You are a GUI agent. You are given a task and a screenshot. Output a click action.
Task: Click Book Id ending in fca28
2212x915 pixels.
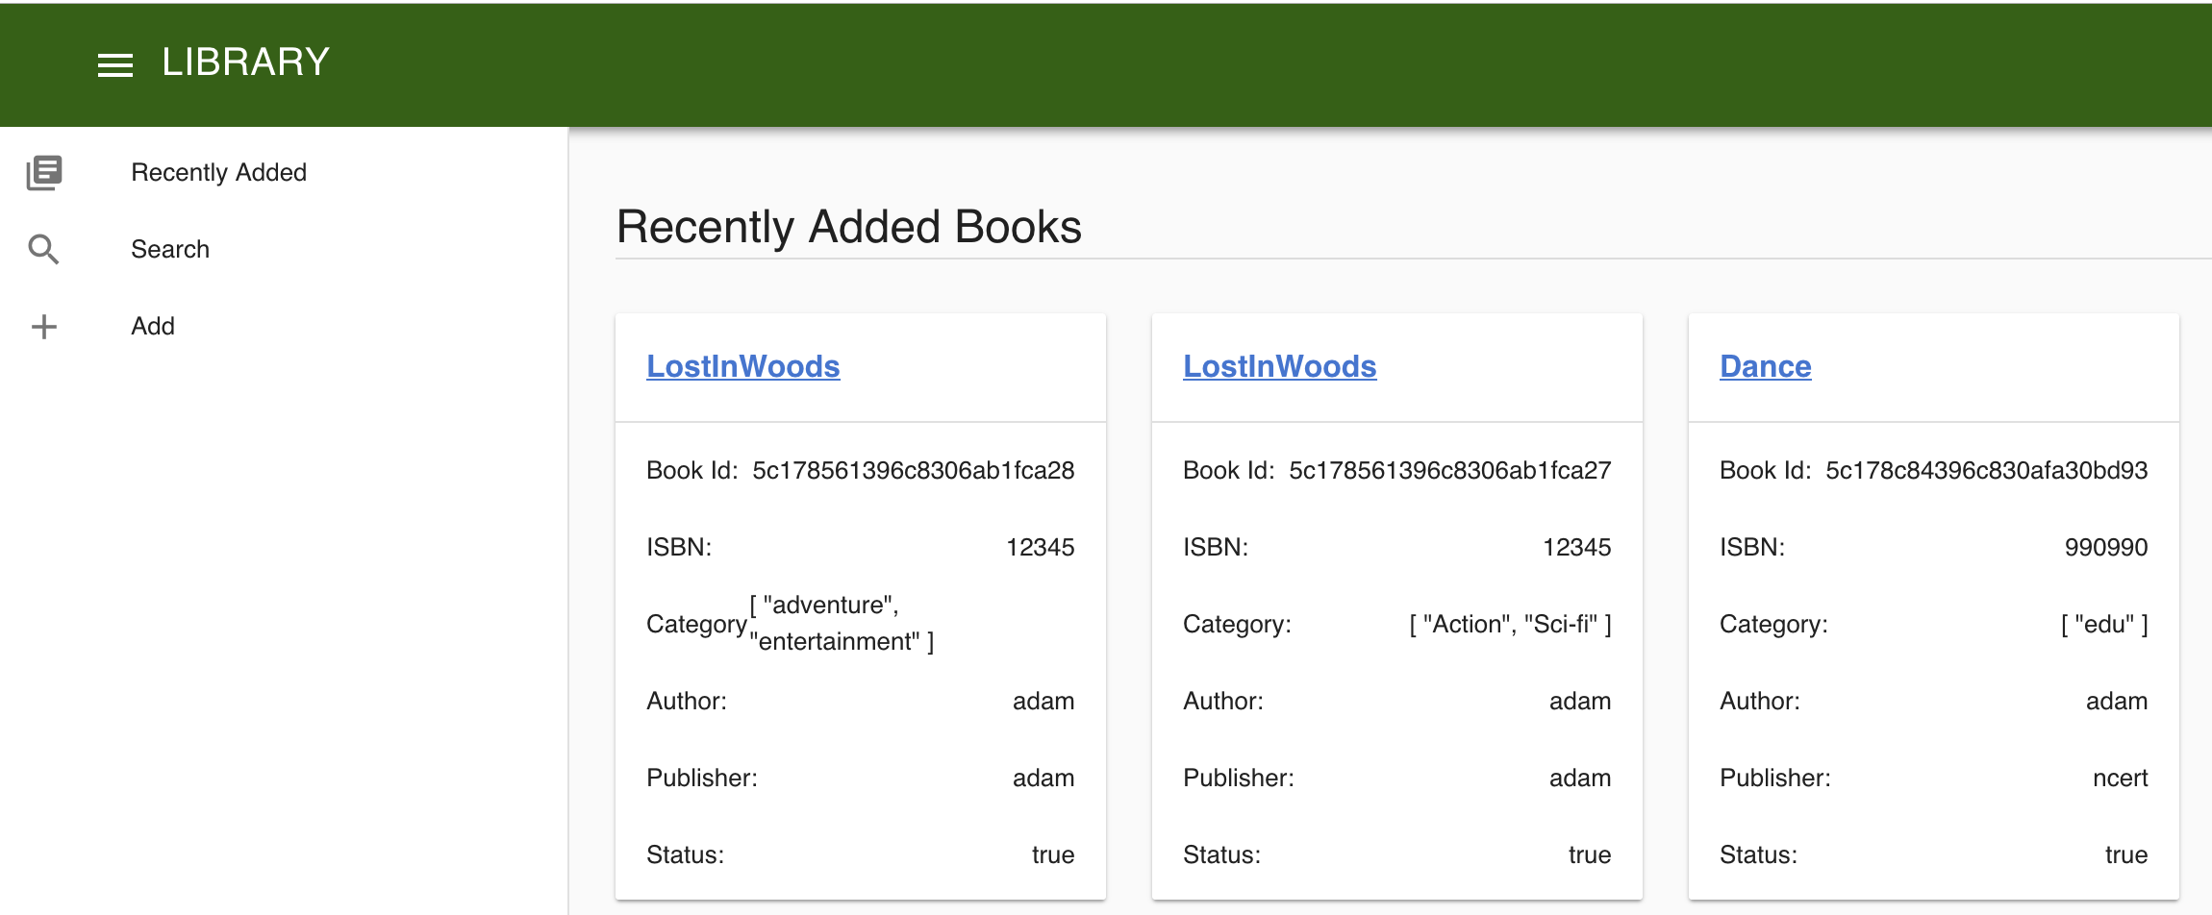pyautogui.click(x=913, y=471)
